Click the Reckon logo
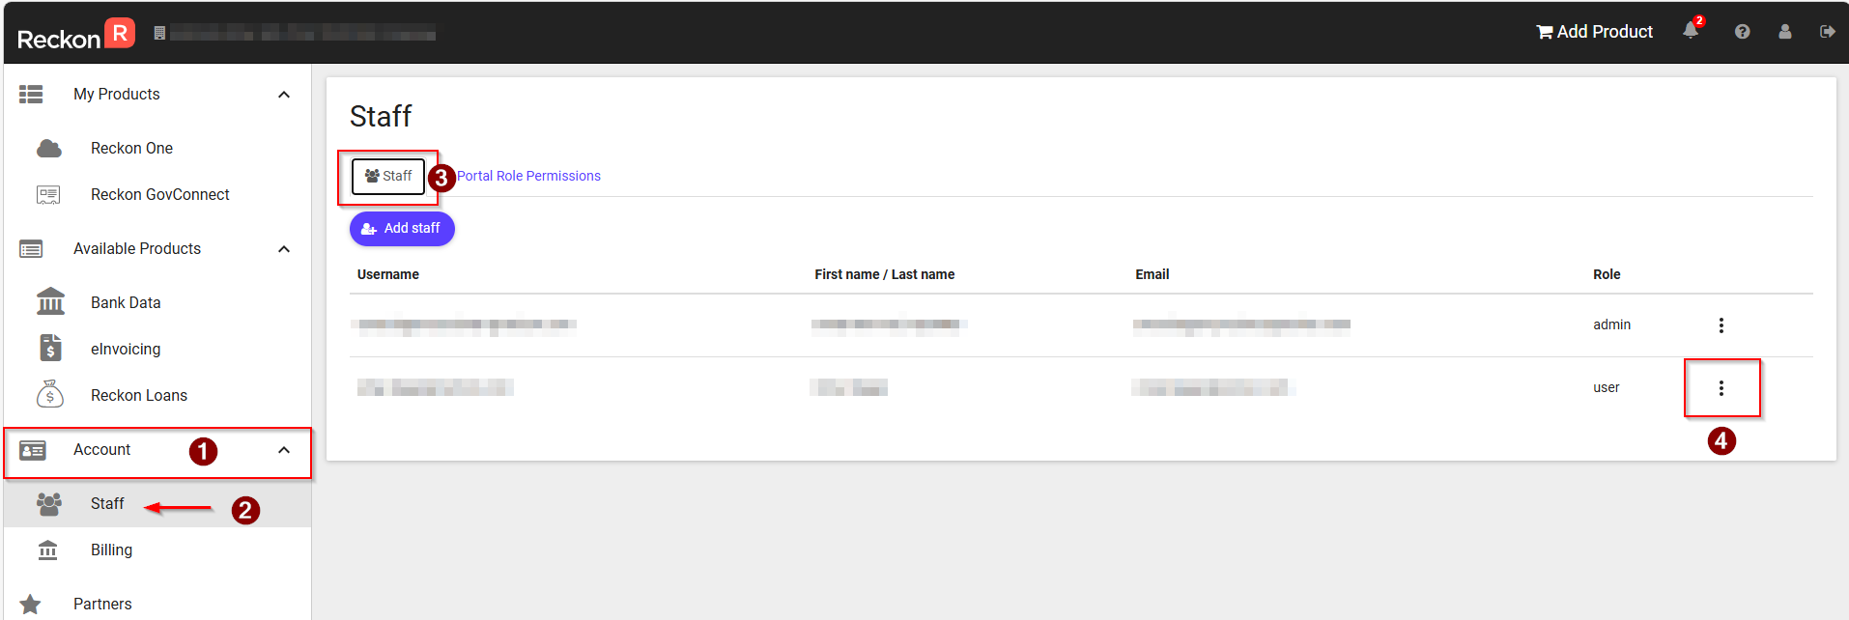 75,35
